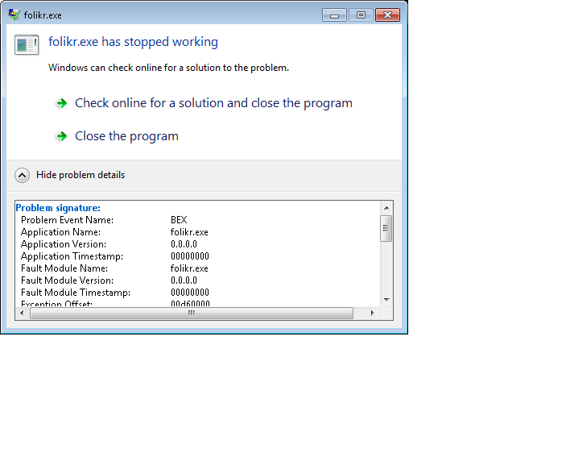Minimize the folikr.exe dialog
The height and width of the screenshot is (457, 566).
tap(334, 15)
